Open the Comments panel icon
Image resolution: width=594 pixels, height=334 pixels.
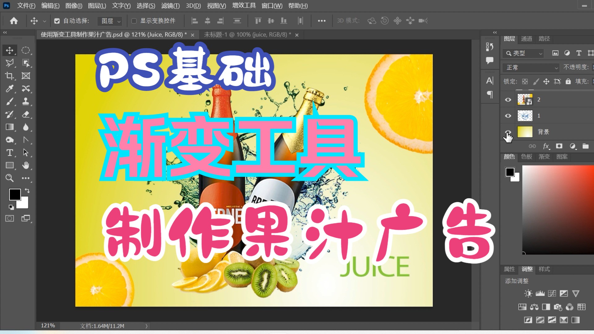pos(489,61)
